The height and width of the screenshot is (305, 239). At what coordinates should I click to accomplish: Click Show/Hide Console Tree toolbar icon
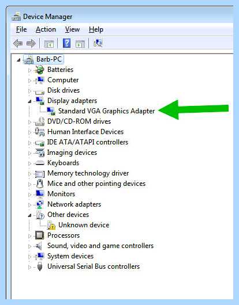48,44
